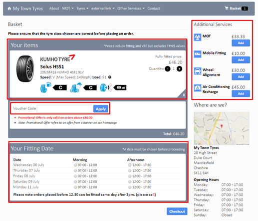Click the fuel efficiency rating icon

(45, 87)
